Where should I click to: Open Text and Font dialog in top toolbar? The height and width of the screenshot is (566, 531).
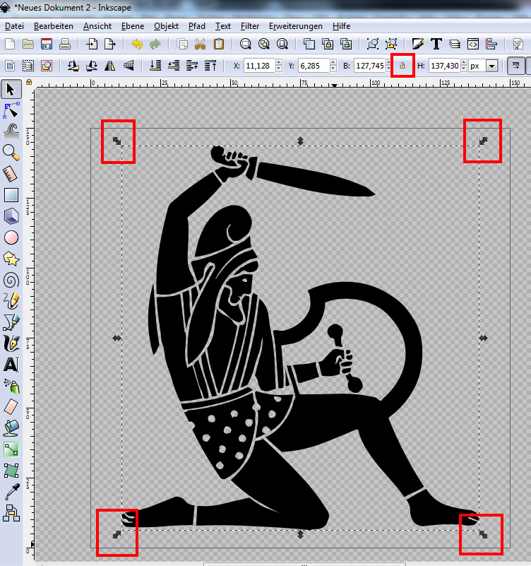(436, 44)
